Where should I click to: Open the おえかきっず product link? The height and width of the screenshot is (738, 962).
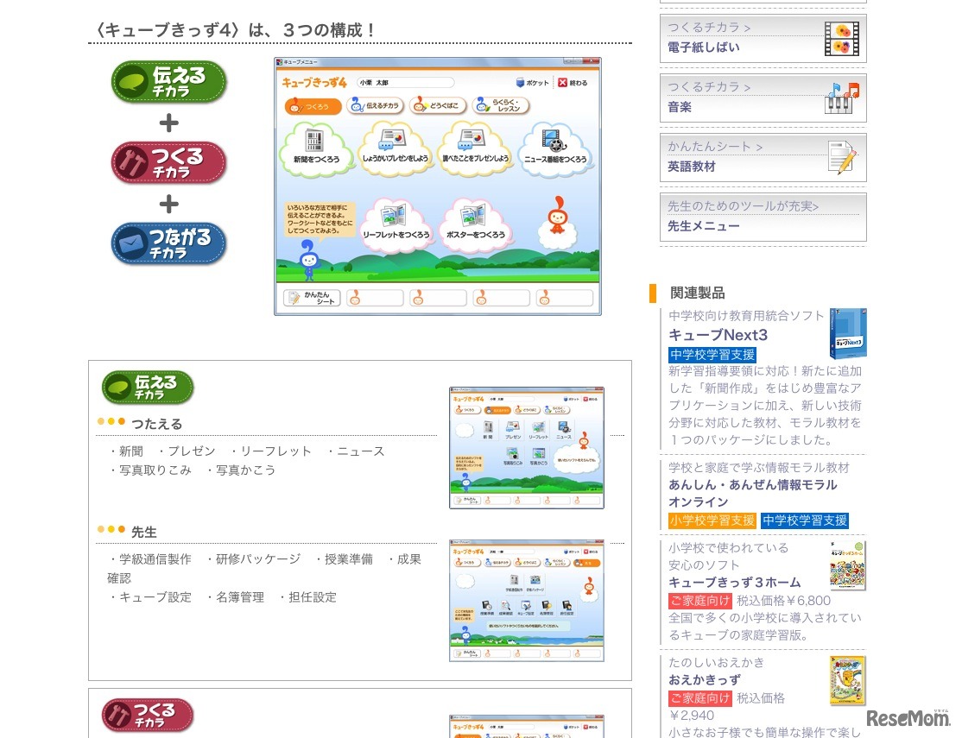tap(705, 679)
